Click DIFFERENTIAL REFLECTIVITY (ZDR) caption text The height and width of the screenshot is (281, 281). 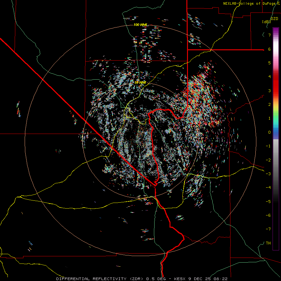point(100,279)
